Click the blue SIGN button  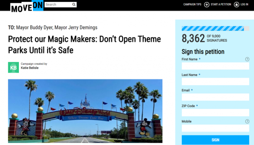pyautogui.click(x=215, y=140)
